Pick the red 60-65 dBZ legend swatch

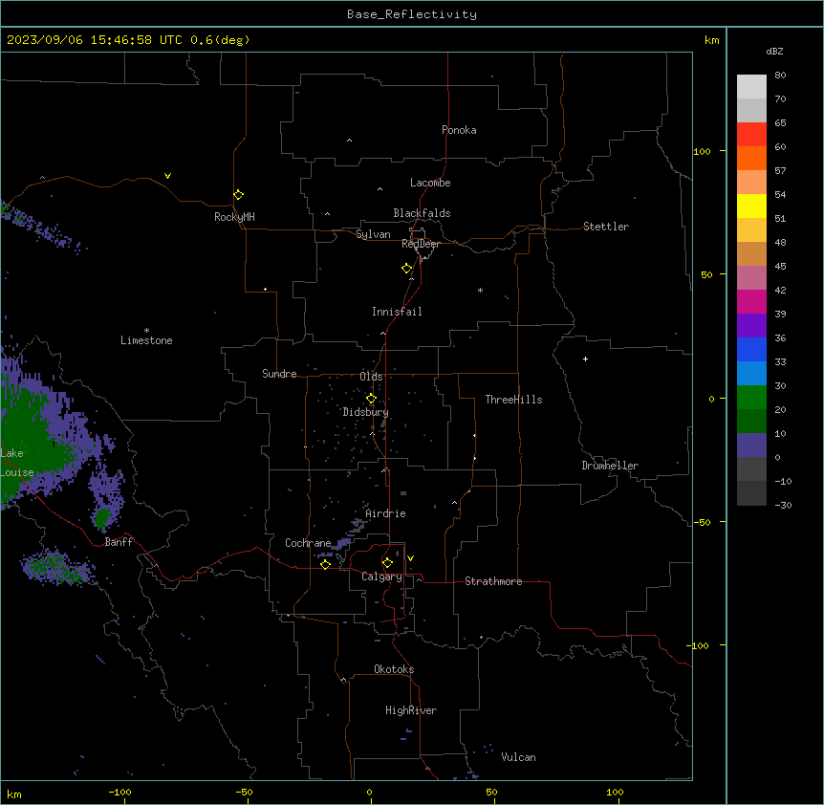point(751,135)
